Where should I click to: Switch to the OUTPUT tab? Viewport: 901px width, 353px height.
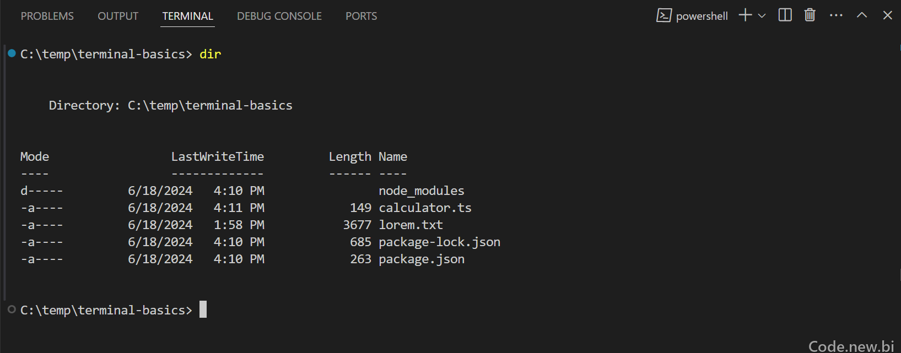pyautogui.click(x=118, y=16)
